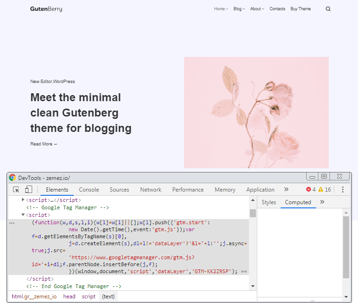Select script in the breadcrumb trail

(89, 296)
